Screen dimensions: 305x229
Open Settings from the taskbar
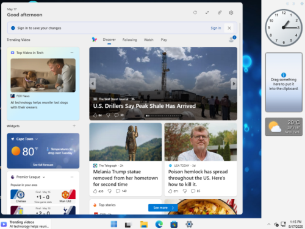pyautogui.click(x=189, y=224)
